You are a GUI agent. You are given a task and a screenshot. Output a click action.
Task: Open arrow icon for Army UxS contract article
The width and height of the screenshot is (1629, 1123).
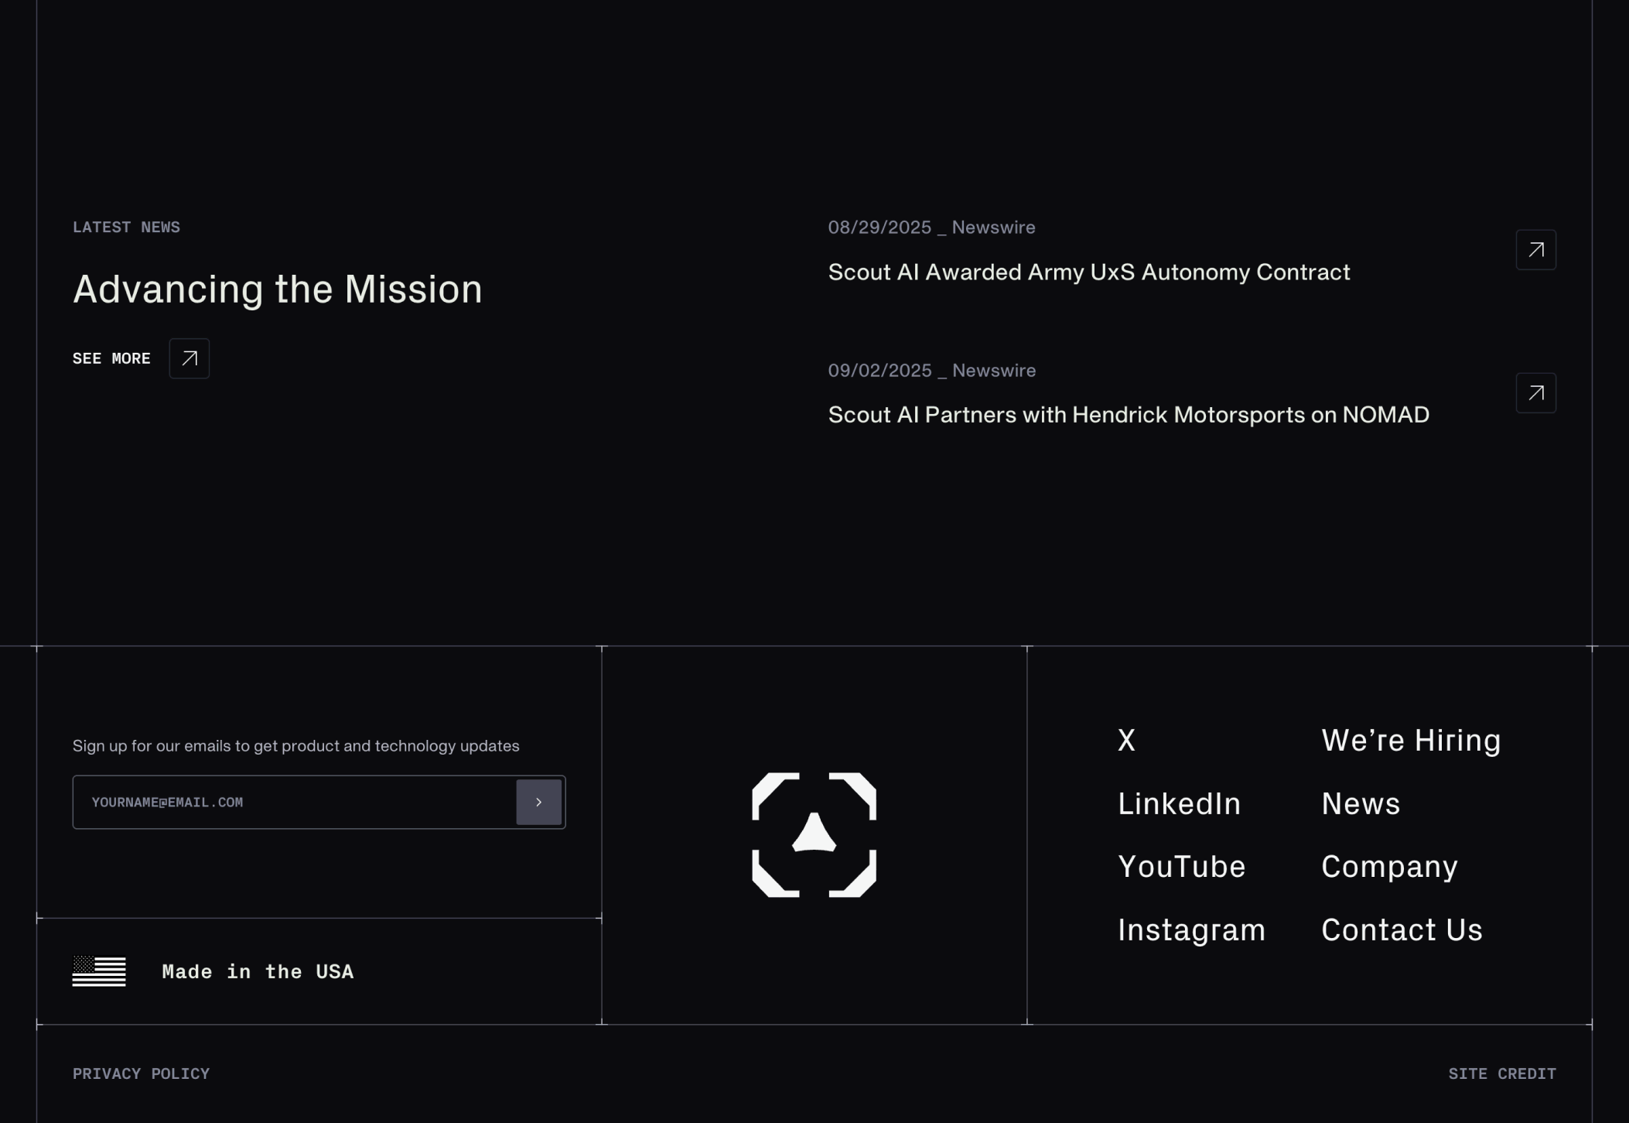[1535, 250]
